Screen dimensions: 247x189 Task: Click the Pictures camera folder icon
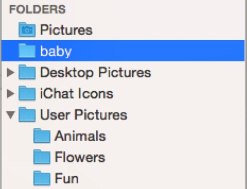point(27,30)
